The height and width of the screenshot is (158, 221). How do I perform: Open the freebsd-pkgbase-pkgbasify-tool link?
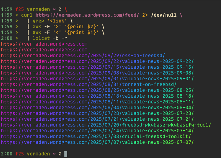pos(106,125)
